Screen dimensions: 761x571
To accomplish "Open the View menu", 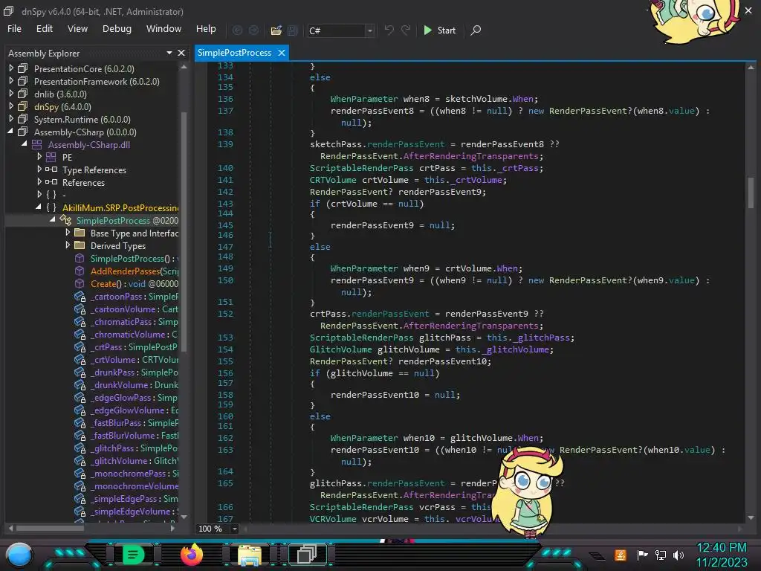I will (77, 29).
